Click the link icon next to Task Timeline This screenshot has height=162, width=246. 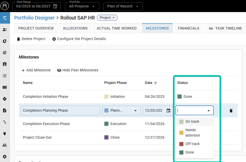pos(211,28)
